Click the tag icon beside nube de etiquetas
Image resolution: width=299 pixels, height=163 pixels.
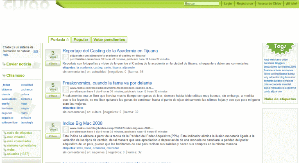5,133
